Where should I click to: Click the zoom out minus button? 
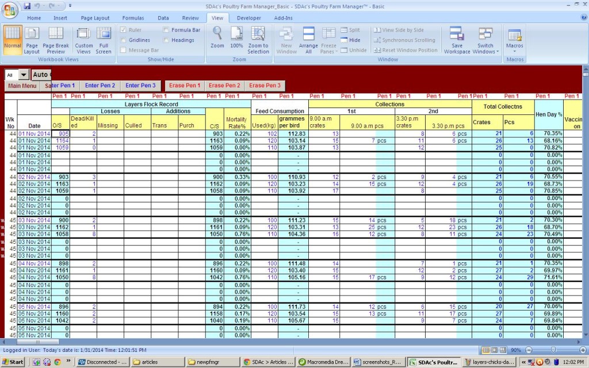[x=529, y=350]
